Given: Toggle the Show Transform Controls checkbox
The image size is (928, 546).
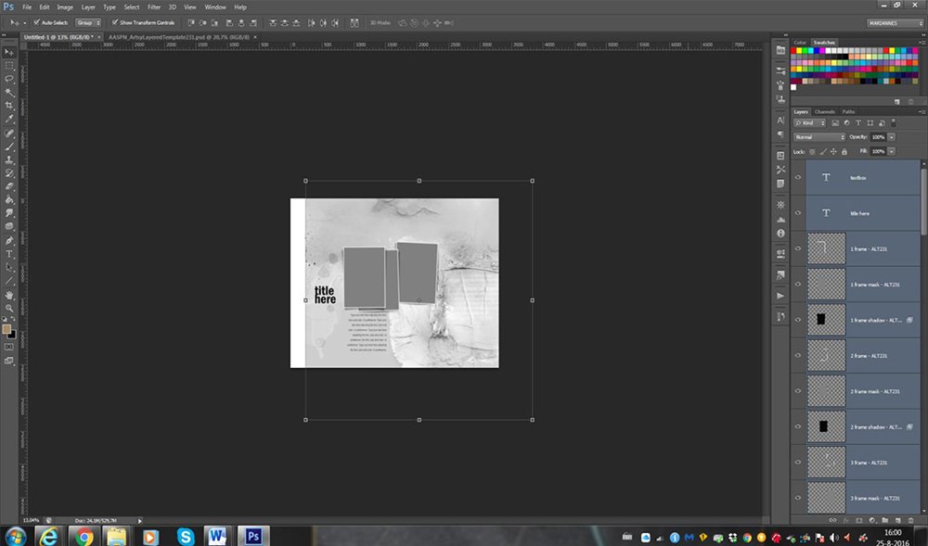Looking at the screenshot, I should pyautogui.click(x=115, y=22).
